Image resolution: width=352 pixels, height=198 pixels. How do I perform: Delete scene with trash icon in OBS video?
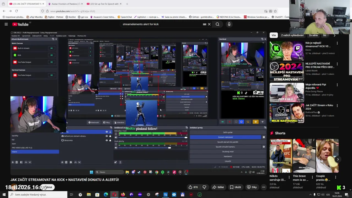pos(16,162)
